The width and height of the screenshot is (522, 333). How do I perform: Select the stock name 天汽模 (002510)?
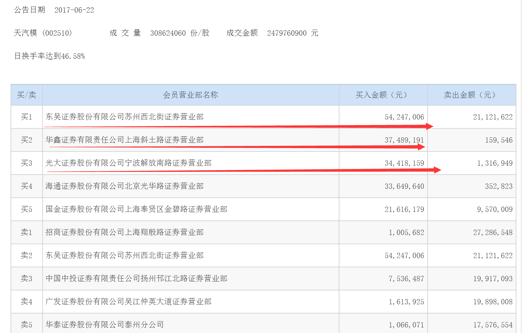(43, 33)
